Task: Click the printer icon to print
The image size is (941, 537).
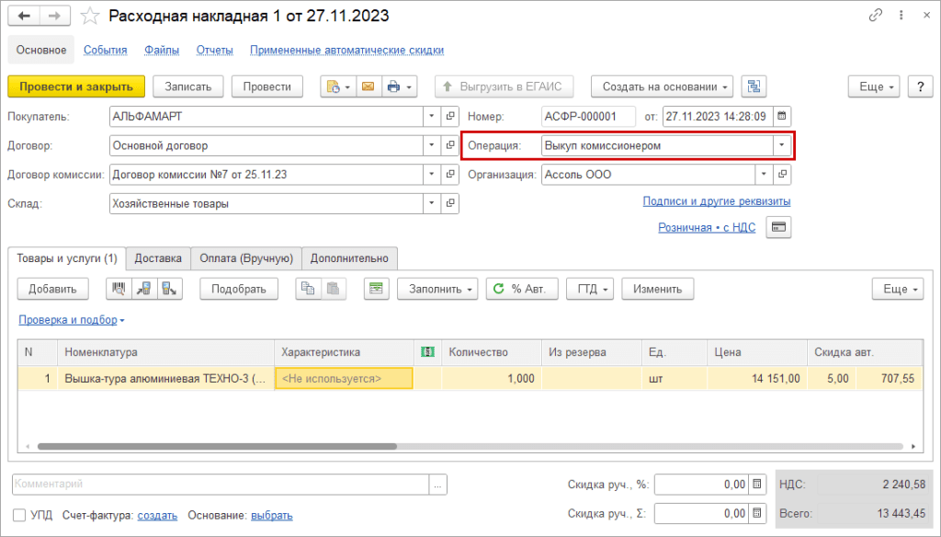Action: click(399, 86)
